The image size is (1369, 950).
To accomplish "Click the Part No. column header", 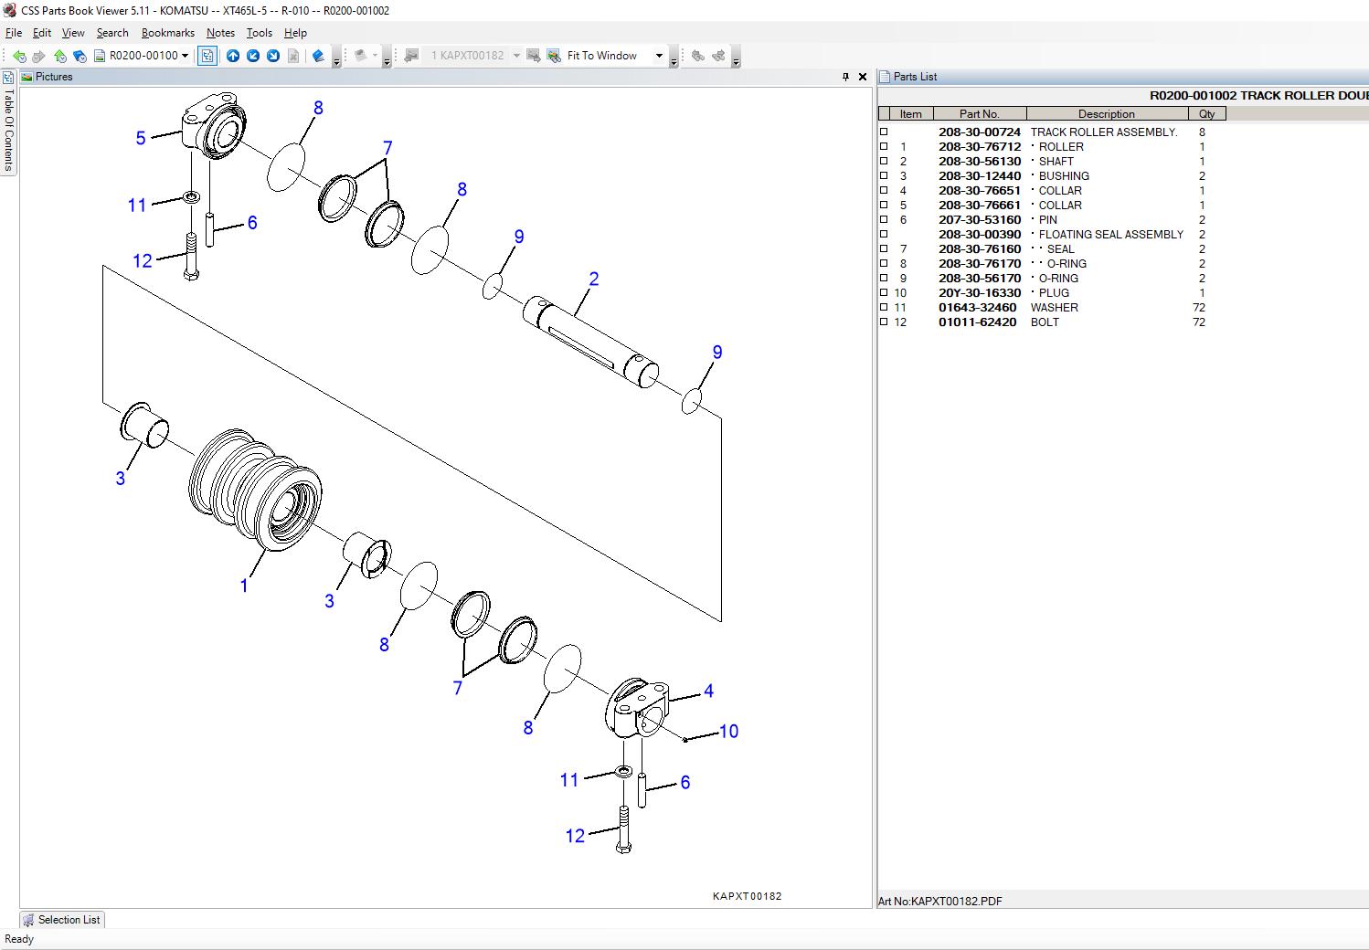I will [980, 114].
